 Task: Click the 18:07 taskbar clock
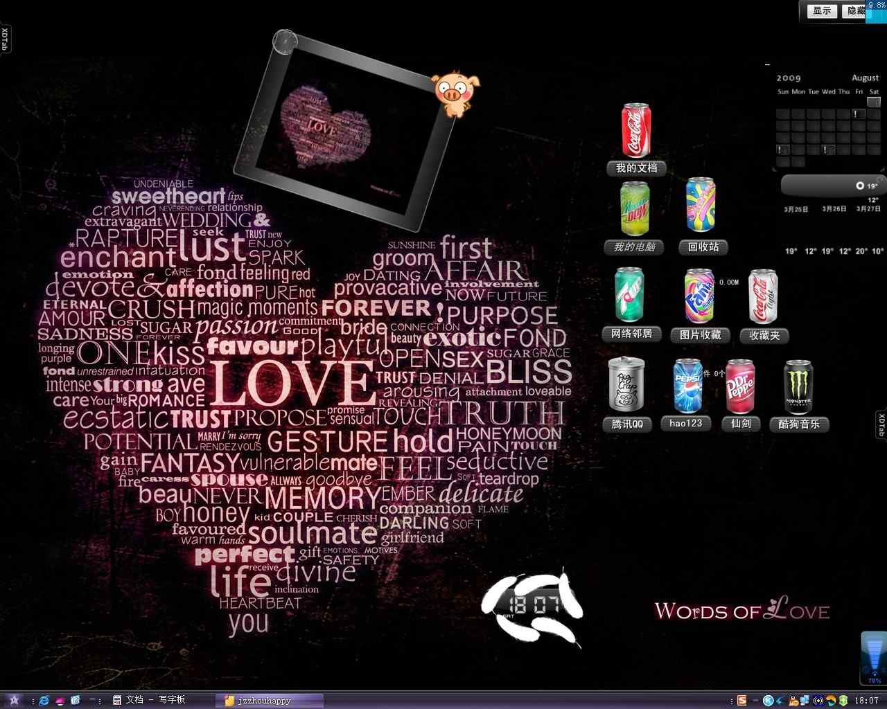(x=866, y=701)
